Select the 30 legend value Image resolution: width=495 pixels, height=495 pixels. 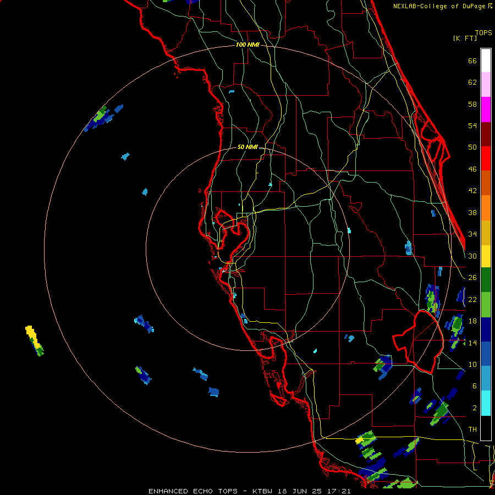pos(472,256)
